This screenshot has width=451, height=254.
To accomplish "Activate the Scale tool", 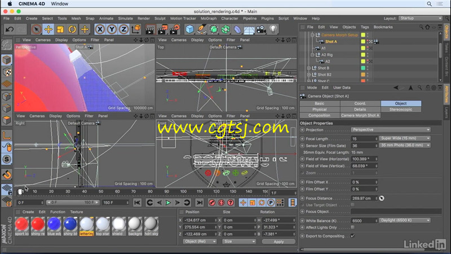I will click(60, 29).
